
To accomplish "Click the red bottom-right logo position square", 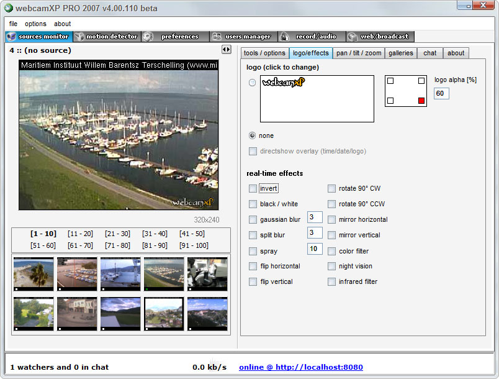I will click(421, 101).
